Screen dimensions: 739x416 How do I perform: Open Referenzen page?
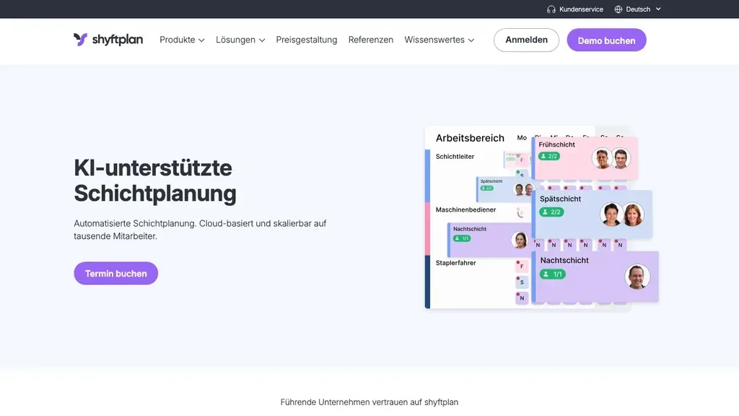pyautogui.click(x=370, y=40)
